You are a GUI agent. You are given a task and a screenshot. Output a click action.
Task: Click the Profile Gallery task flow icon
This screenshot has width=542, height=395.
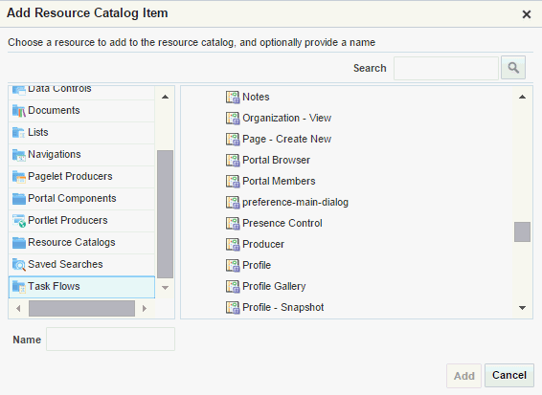233,287
